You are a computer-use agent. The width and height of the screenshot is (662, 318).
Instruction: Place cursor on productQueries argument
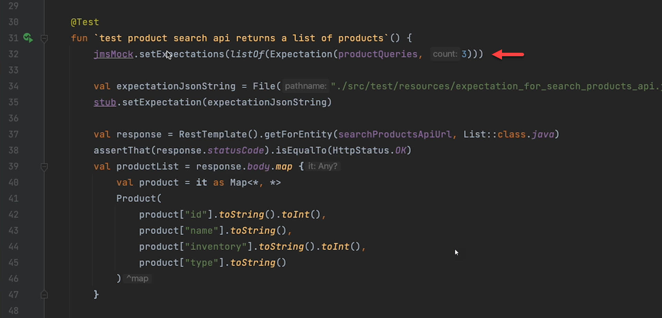coord(378,54)
